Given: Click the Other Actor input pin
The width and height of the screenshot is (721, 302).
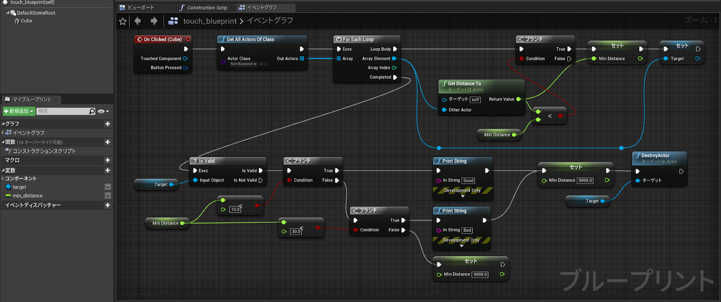Looking at the screenshot, I should tap(444, 110).
